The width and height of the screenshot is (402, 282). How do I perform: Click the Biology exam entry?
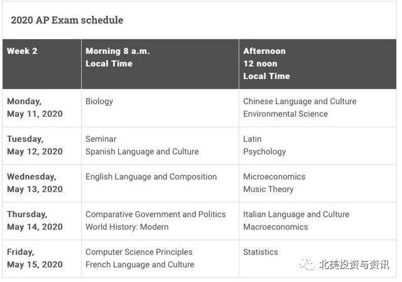click(99, 102)
